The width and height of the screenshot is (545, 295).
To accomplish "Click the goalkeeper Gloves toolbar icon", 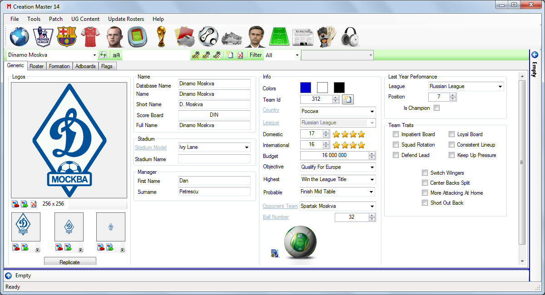I will (x=326, y=36).
